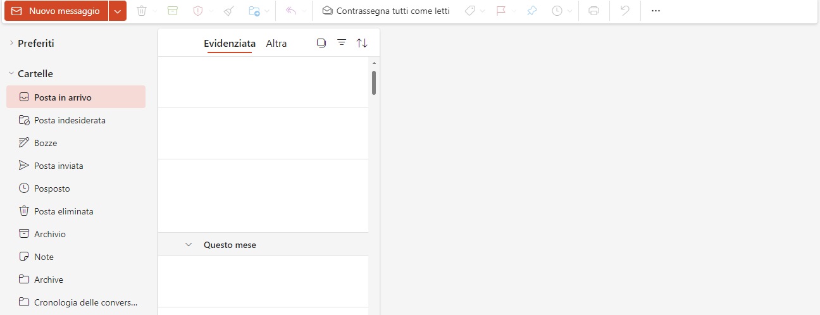Open the Posta inviata folder
This screenshot has width=820, height=315.
coord(76,166)
